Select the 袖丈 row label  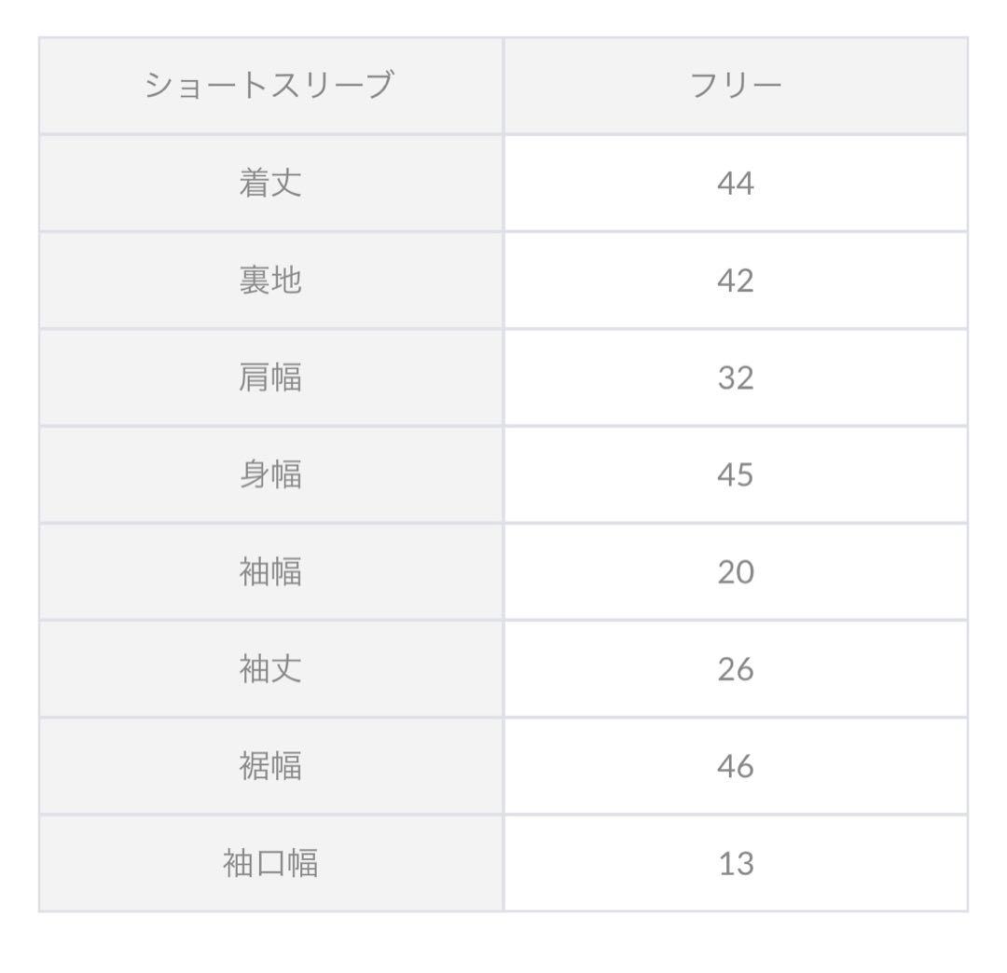click(269, 669)
